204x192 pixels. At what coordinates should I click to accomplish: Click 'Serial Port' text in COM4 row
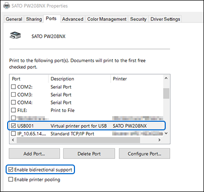pyautogui.click(x=61, y=102)
